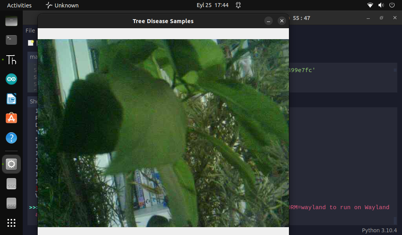Viewport: 402px width, 235px height.
Task: Click the new file icon in Thonny
Action: (x=31, y=43)
